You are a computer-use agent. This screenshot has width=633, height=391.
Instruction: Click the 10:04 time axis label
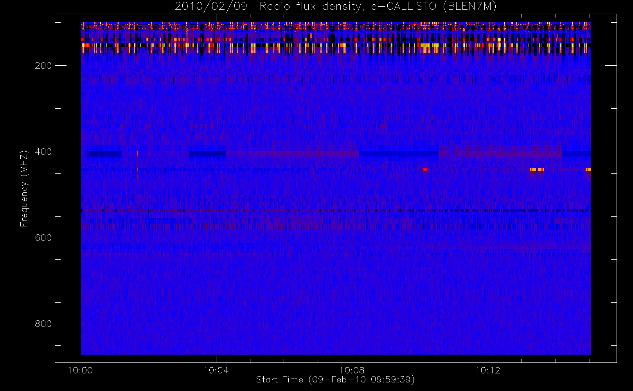coord(216,370)
